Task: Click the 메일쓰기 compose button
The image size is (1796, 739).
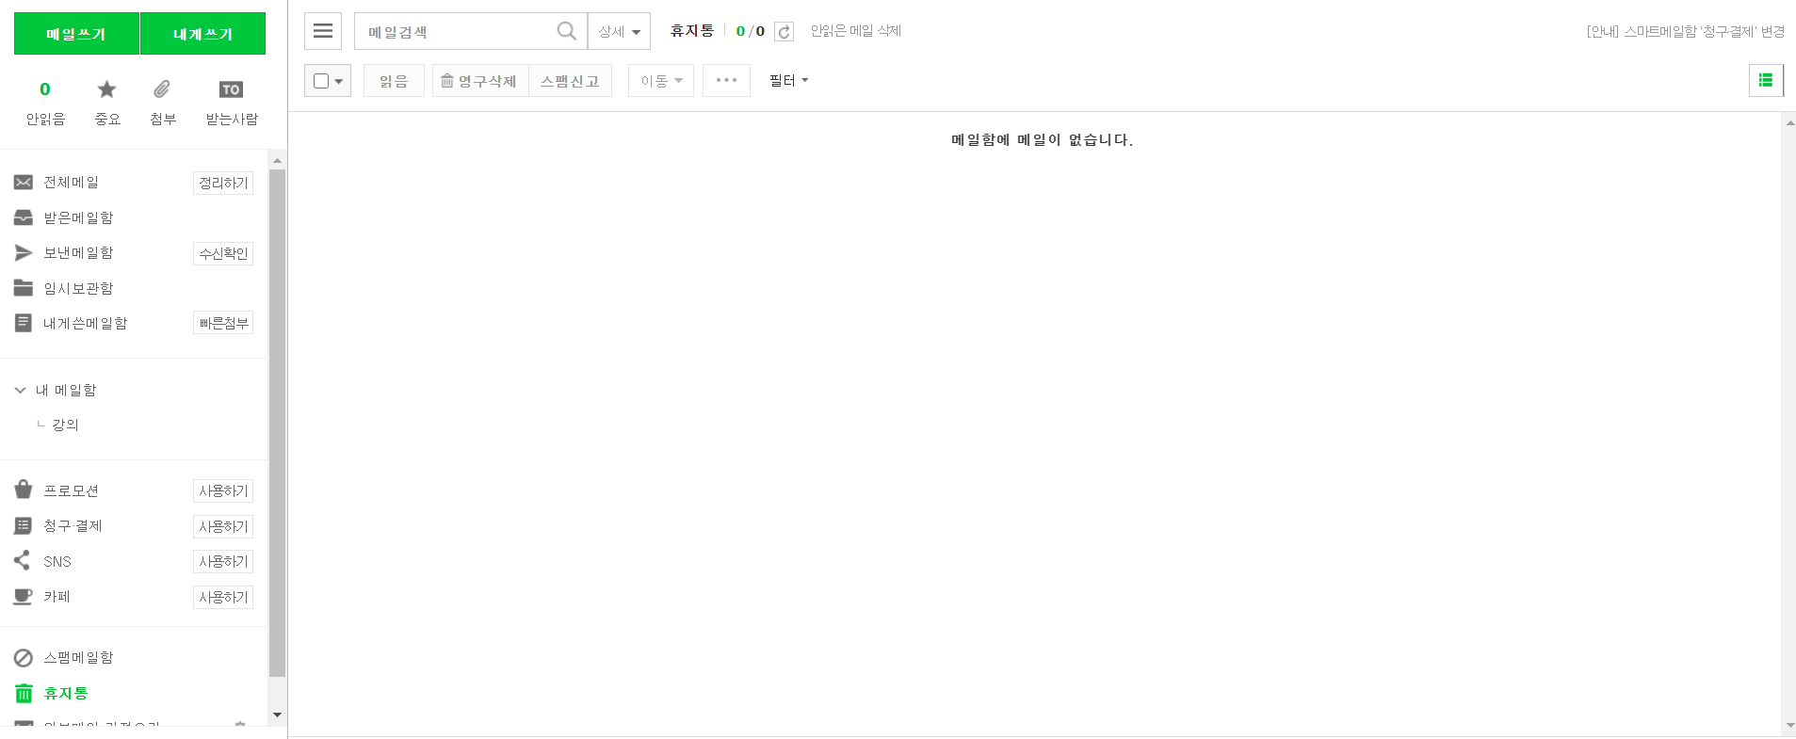Action: (76, 34)
